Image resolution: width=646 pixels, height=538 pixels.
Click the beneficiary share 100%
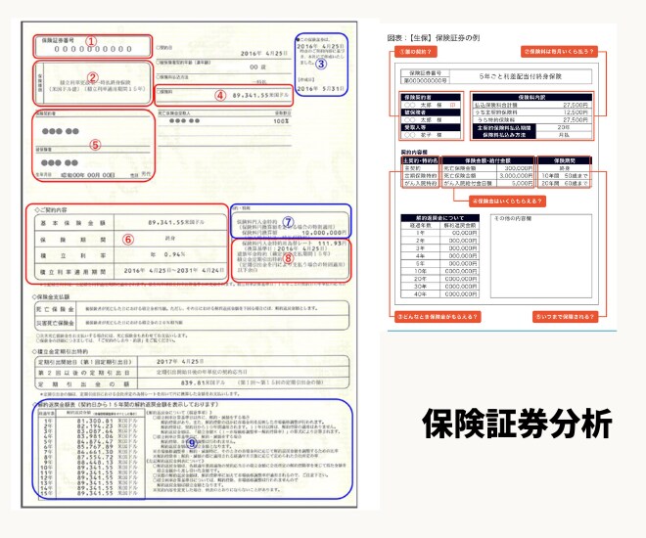[281, 121]
